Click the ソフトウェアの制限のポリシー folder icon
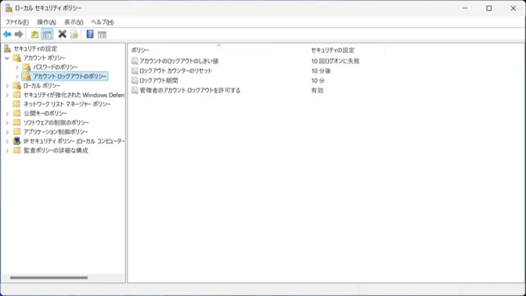The height and width of the screenshot is (296, 526). (x=16, y=122)
